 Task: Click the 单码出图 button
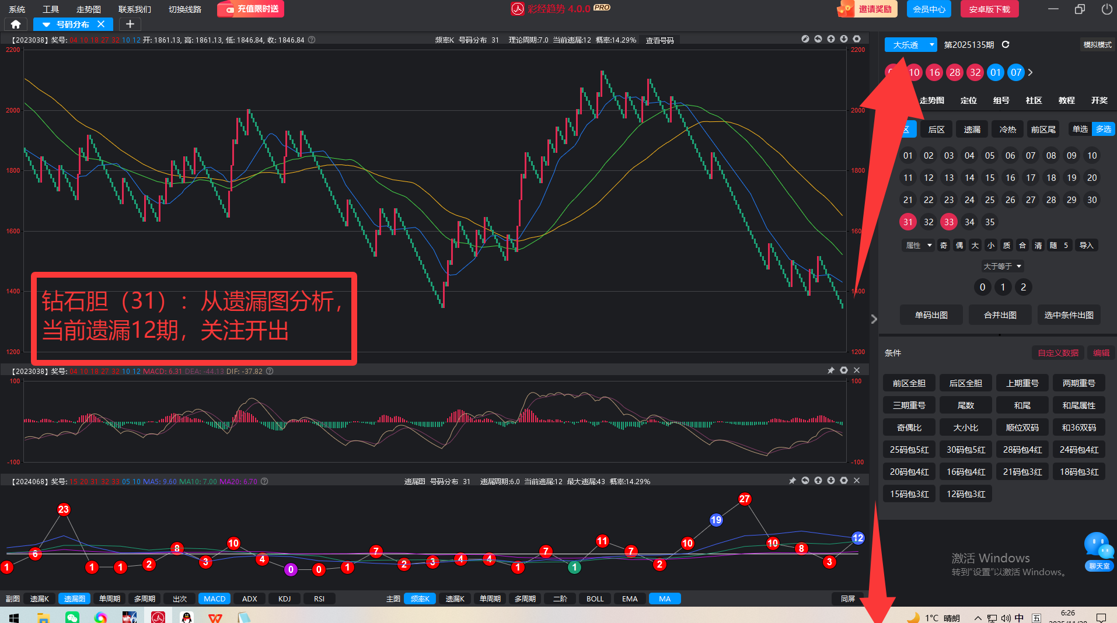[x=931, y=315]
